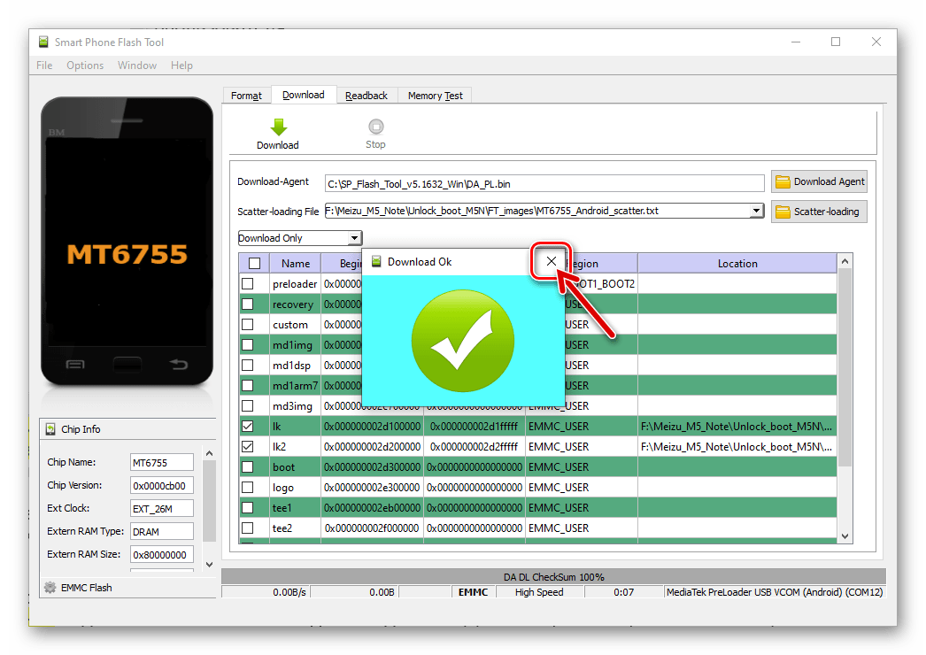Click the MT6755 phone preview image
Screen dimensions: 926x655
(x=127, y=242)
